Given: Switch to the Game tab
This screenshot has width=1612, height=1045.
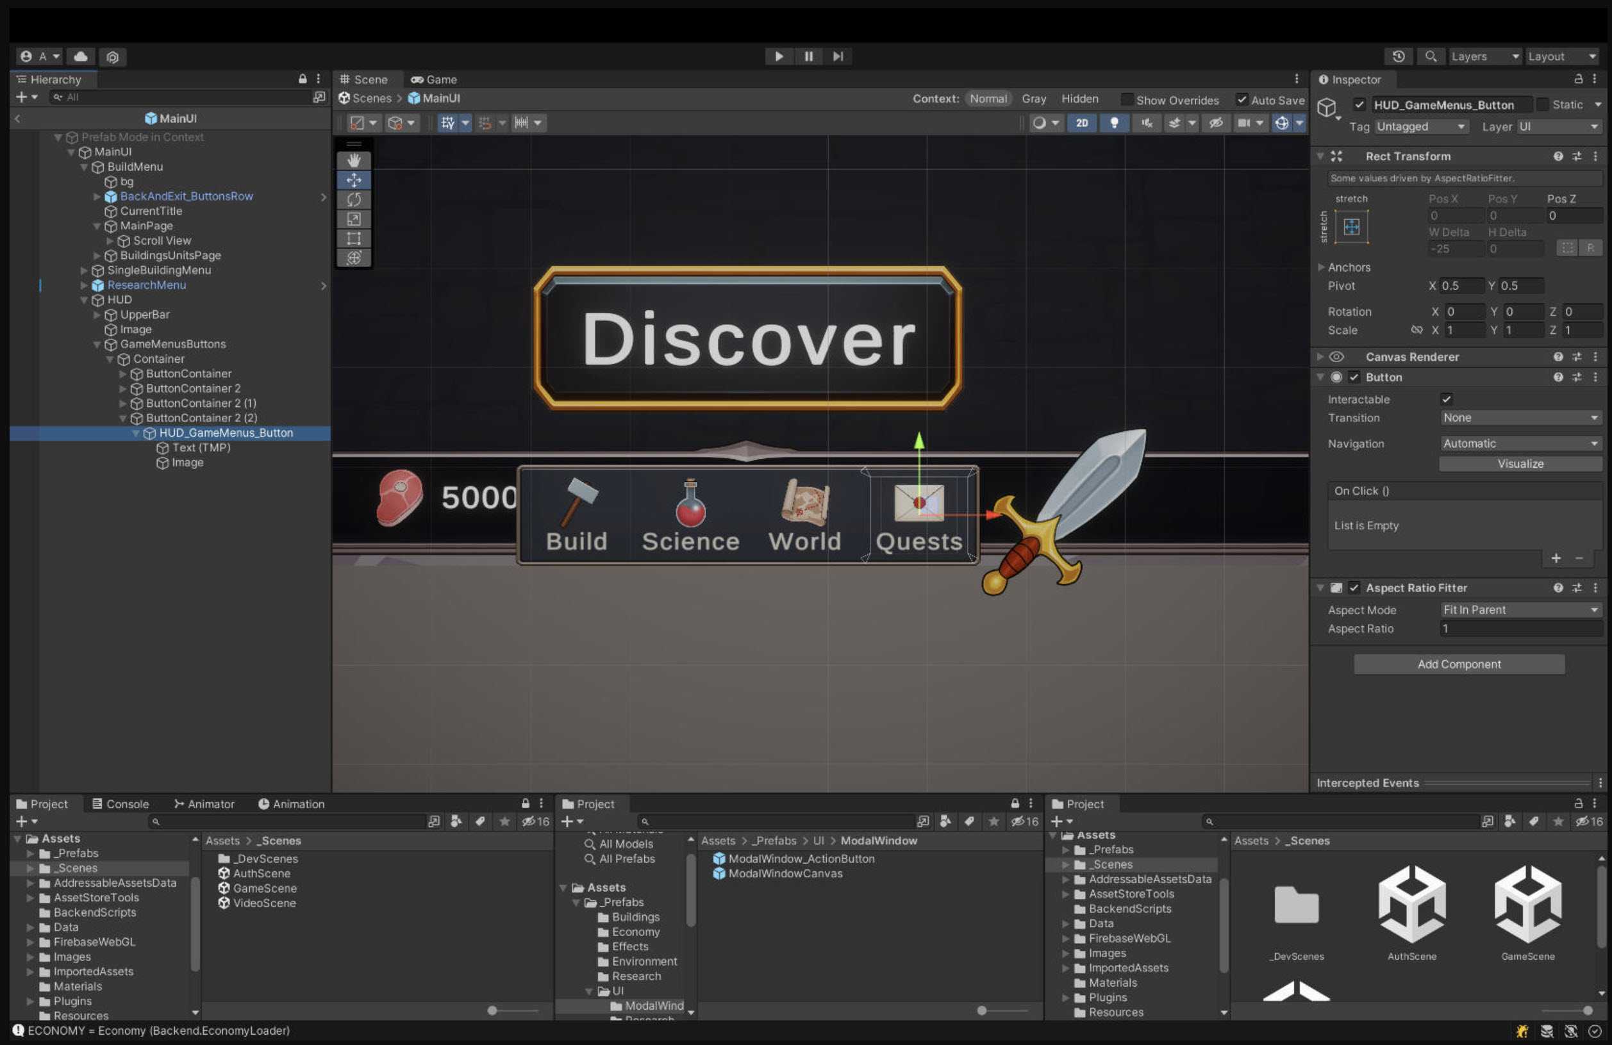Looking at the screenshot, I should pos(433,79).
